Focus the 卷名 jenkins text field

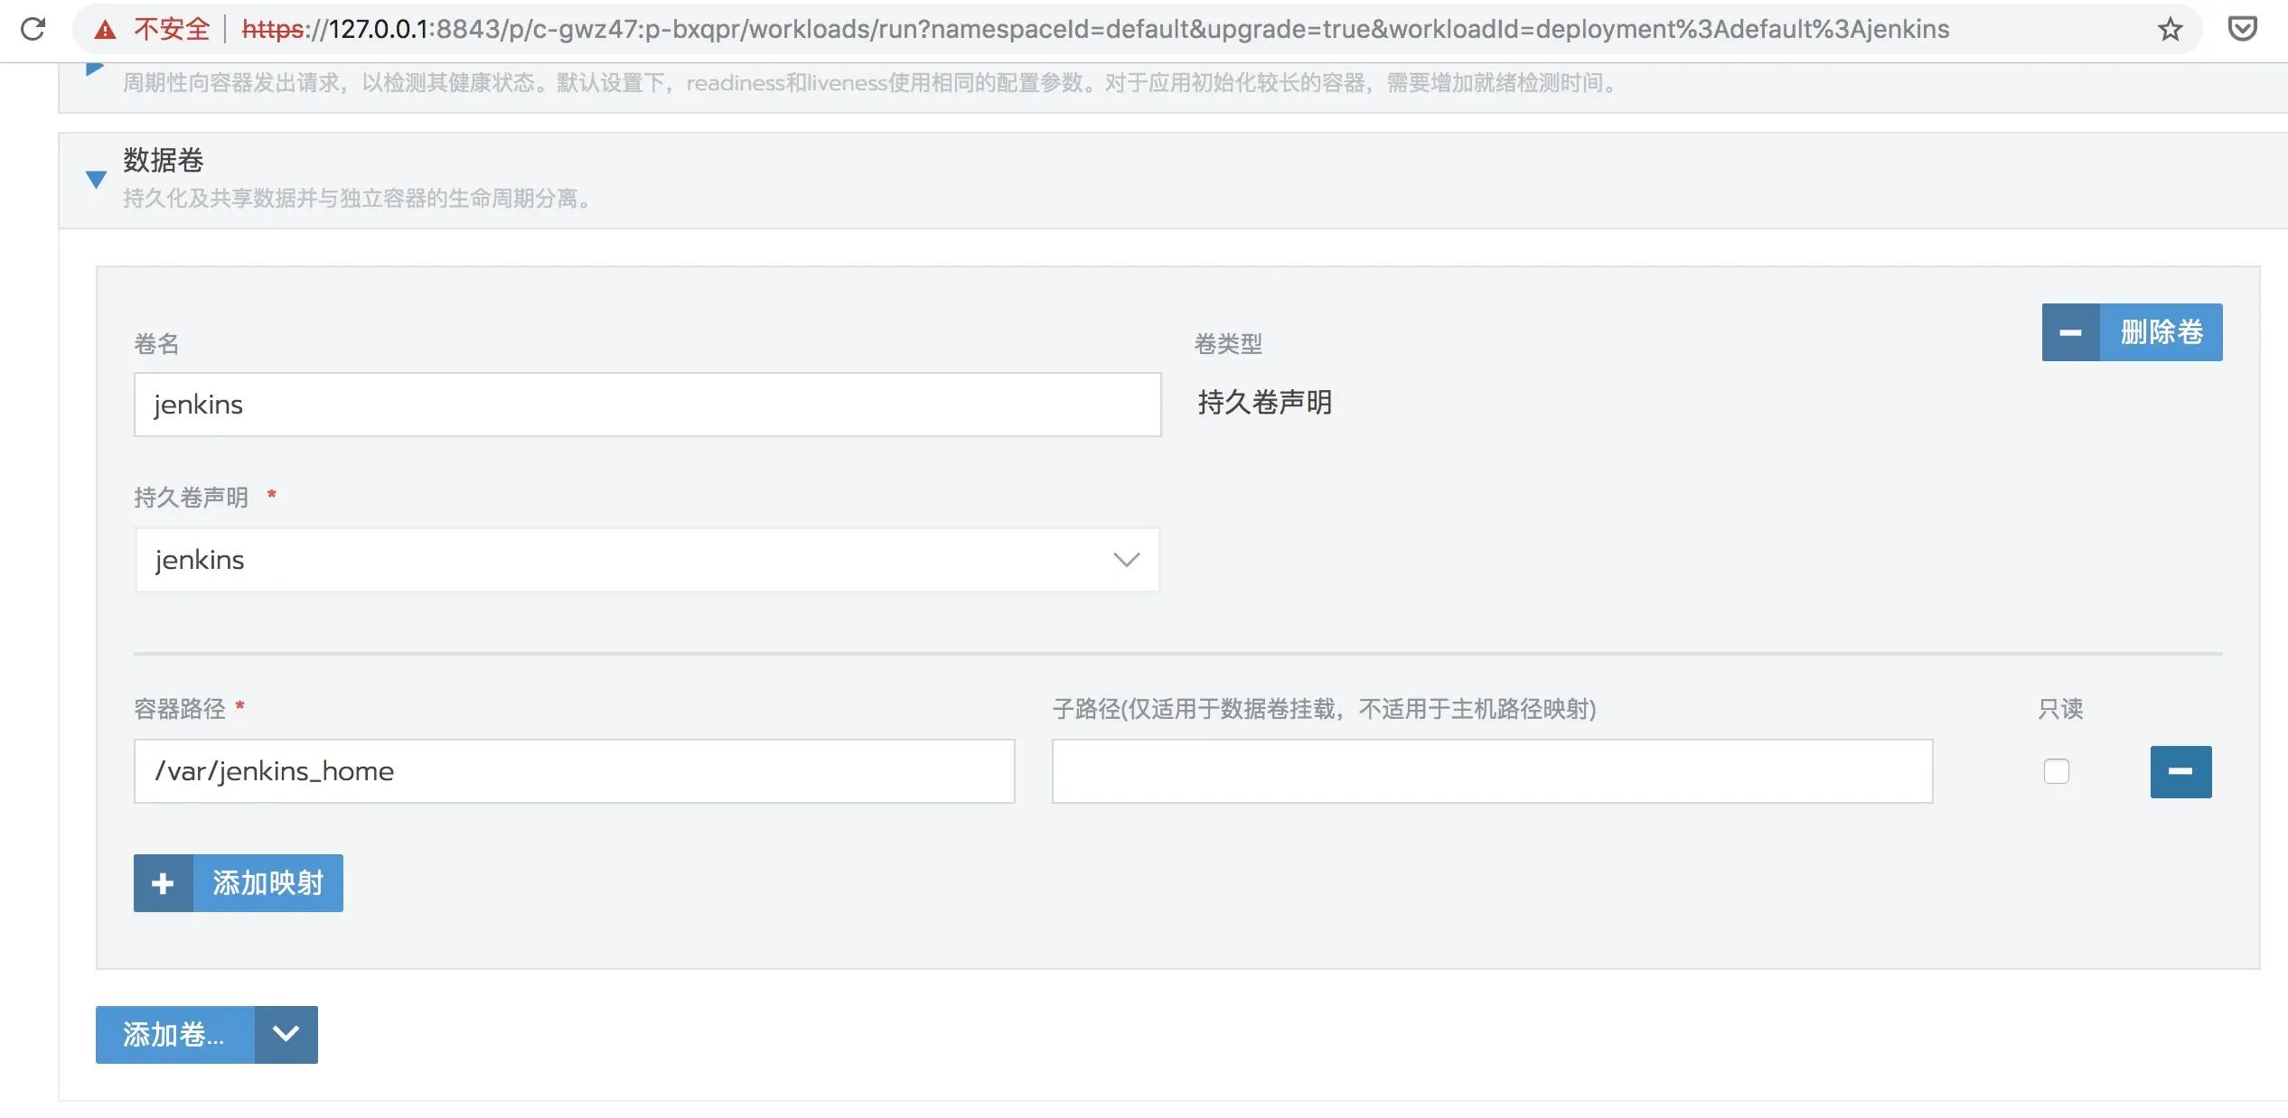pyautogui.click(x=647, y=405)
